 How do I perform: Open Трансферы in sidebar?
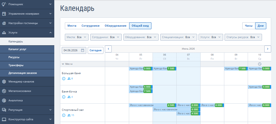pos(27,65)
